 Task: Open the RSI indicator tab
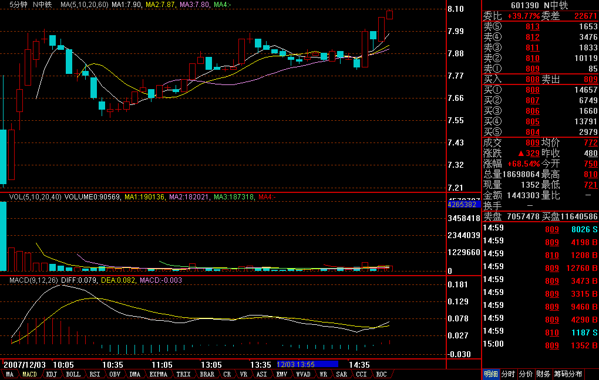tap(94, 374)
